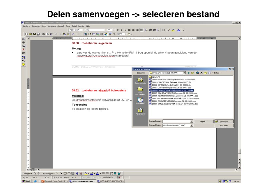Select the rectangle drawing tool
Image resolution: width=256 pixels, height=192 pixels.
coord(65,173)
